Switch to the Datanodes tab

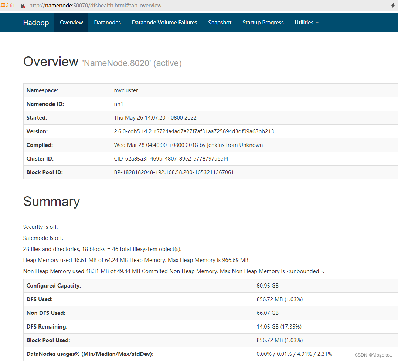coord(108,23)
